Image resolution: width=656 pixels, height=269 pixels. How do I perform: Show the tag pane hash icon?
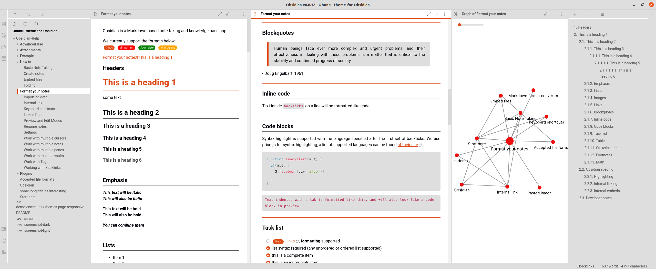coord(588,15)
